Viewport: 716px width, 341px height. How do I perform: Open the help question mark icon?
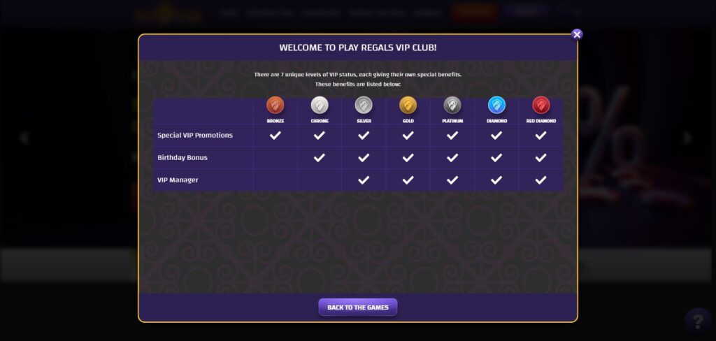click(x=697, y=321)
